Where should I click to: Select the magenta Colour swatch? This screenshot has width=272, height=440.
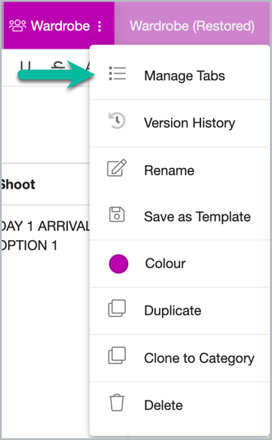(x=119, y=264)
